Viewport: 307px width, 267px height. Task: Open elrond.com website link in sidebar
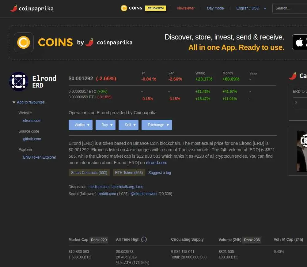(x=32, y=121)
